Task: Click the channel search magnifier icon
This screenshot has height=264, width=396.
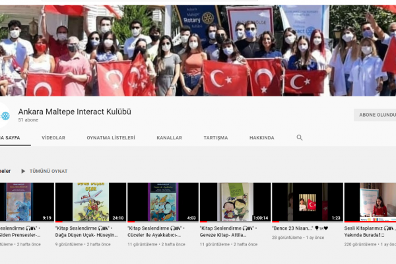Action: point(299,138)
